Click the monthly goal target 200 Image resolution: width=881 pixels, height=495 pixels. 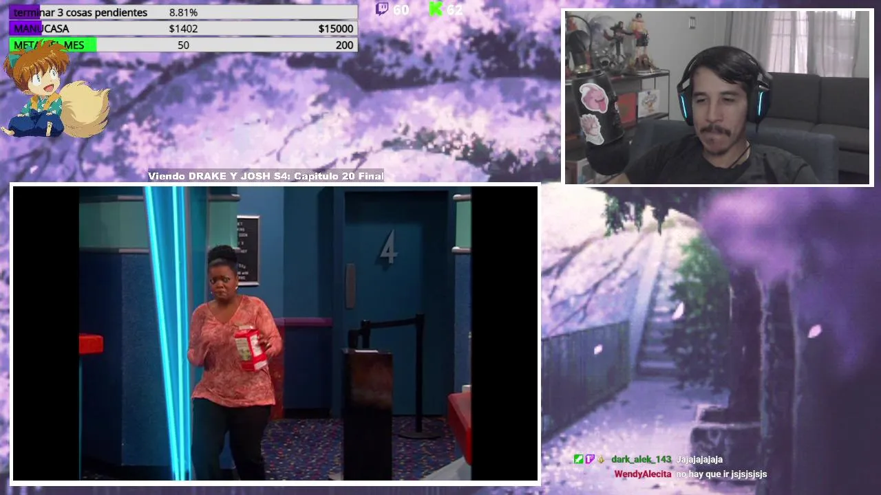tap(344, 45)
